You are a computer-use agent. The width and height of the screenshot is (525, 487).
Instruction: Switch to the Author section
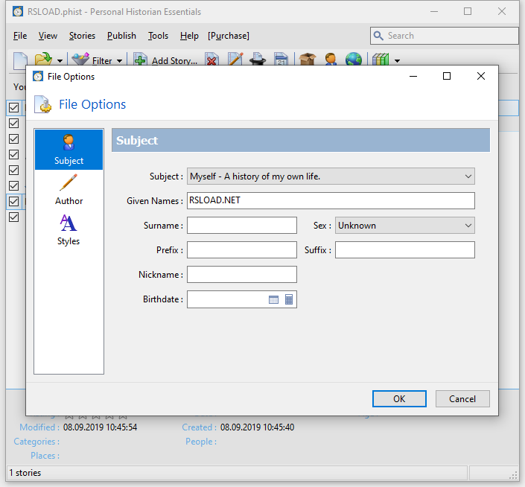point(69,190)
